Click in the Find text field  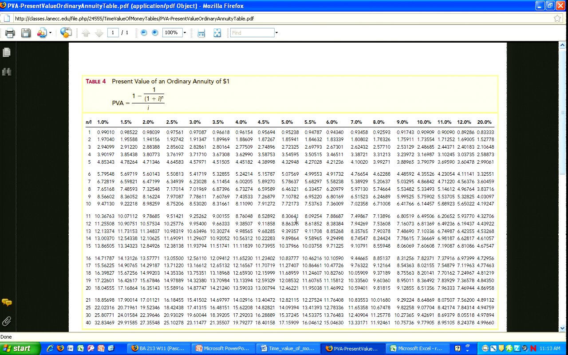[x=252, y=33]
